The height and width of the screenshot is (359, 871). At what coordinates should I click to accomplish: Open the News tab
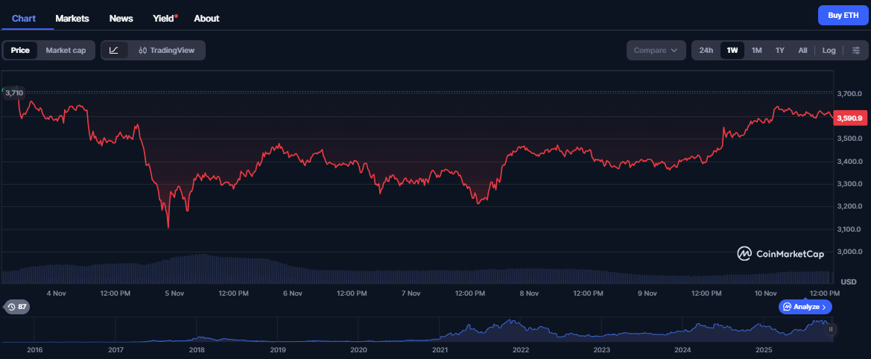tap(121, 18)
